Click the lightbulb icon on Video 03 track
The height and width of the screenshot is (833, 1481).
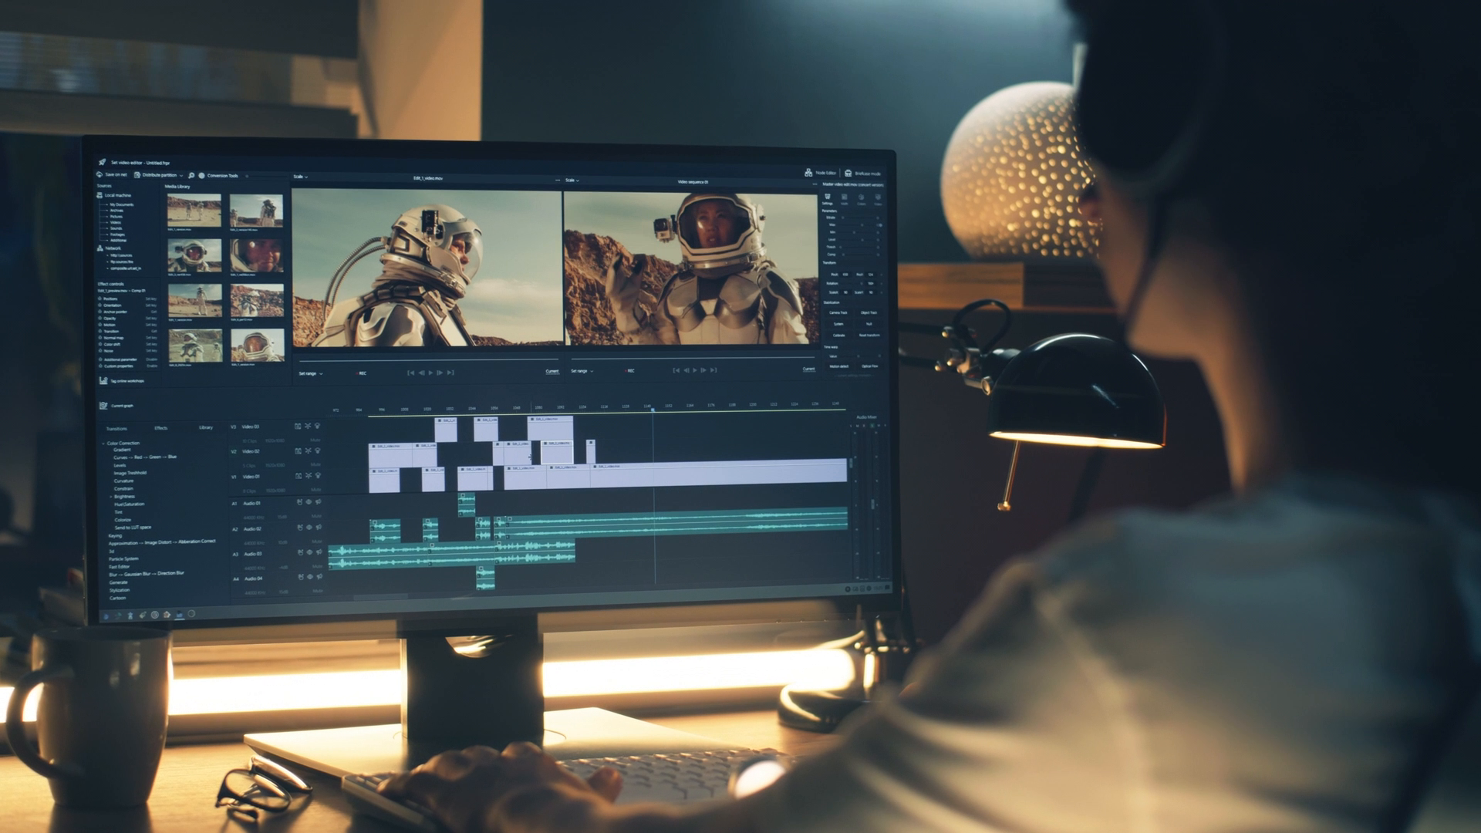click(x=317, y=426)
